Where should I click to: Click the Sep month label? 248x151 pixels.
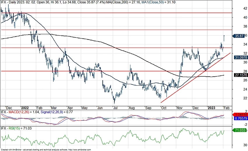point(148,108)
